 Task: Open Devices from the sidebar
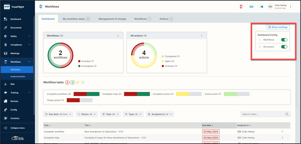point(14,101)
